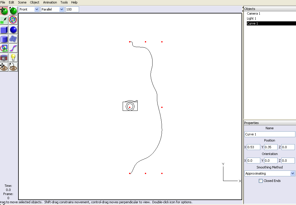The height and width of the screenshot is (205, 296).
Task: Open the Scene menu
Action: pos(22,2)
